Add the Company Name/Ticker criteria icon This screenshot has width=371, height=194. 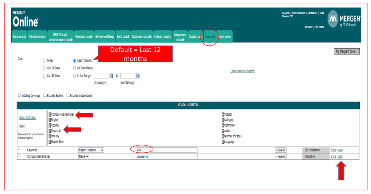click(50, 115)
